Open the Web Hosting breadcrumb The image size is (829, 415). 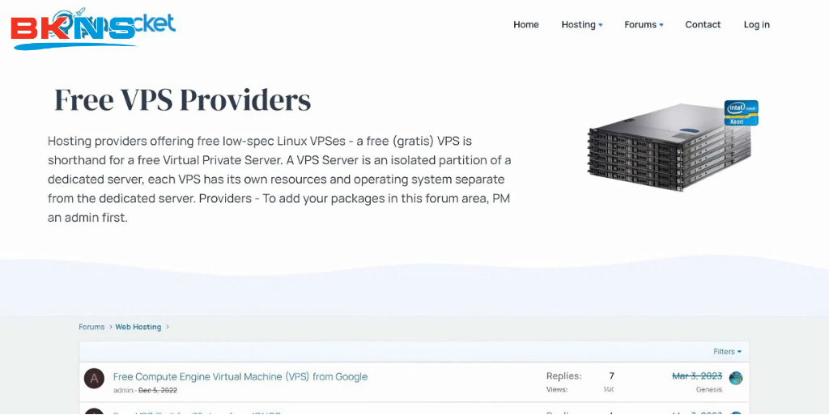(138, 327)
